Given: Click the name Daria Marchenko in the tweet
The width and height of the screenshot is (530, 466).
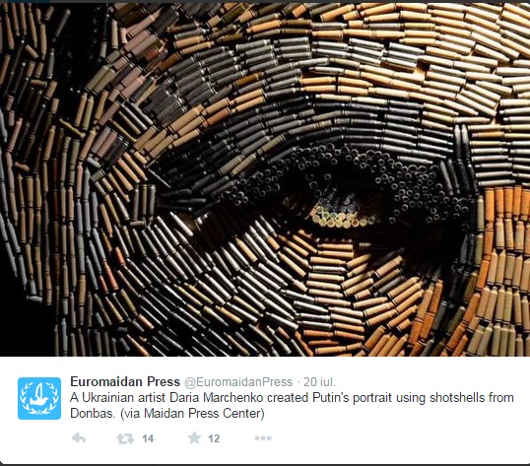Looking at the screenshot, I should pyautogui.click(x=217, y=397).
